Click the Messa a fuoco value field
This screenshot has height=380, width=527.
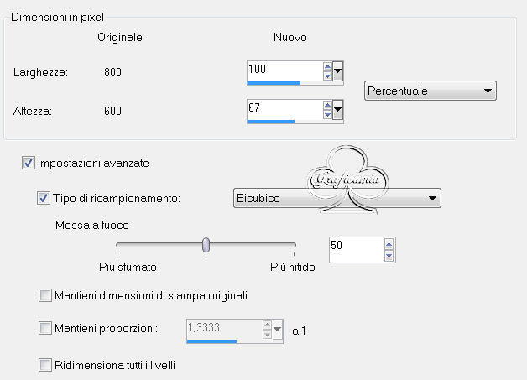(357, 250)
